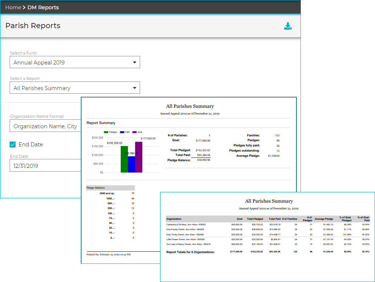Click the '# of Families' column header
Screen dimensions: 375x282
point(290,219)
